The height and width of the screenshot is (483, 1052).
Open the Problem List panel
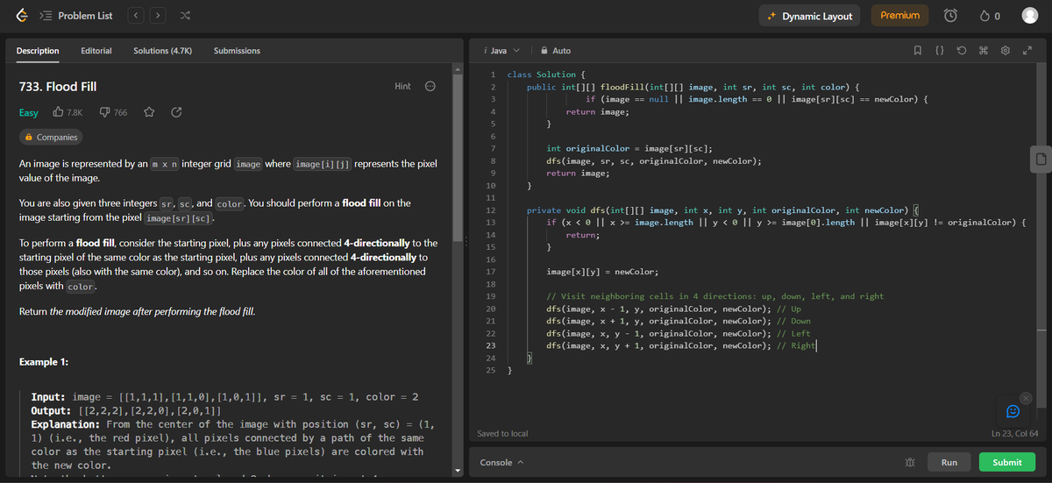click(x=77, y=16)
